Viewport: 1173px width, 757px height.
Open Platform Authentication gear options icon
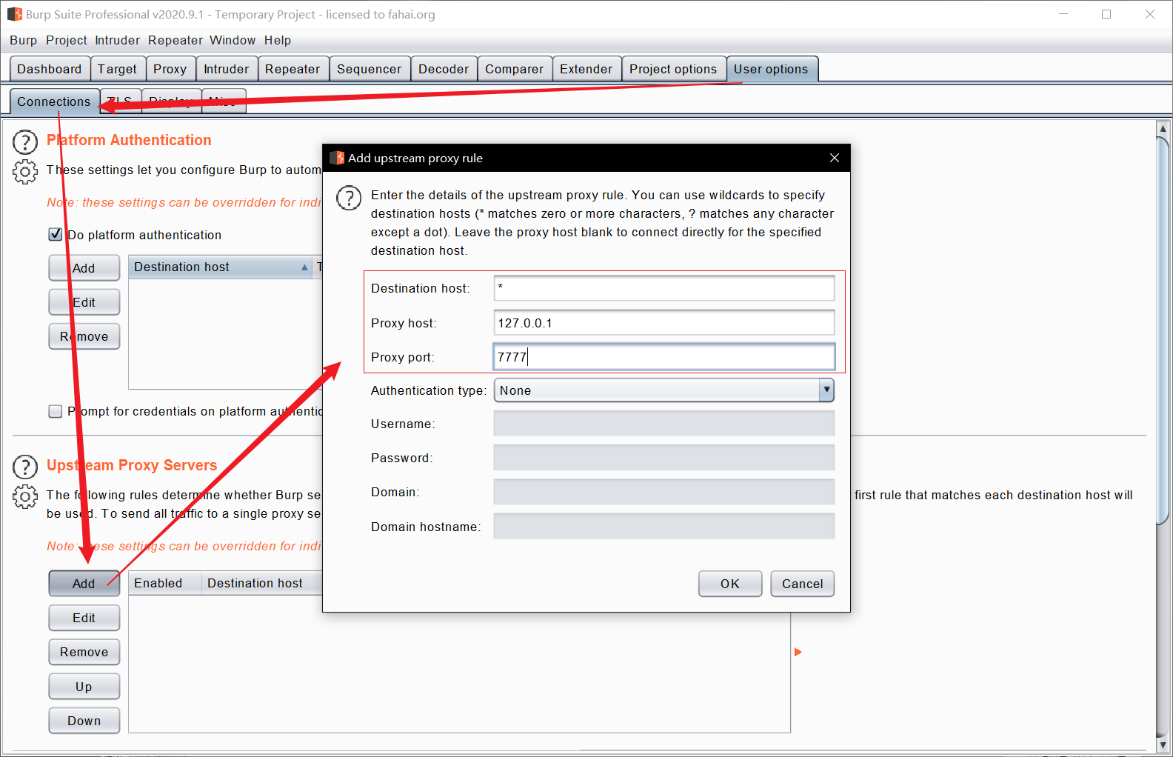click(25, 172)
